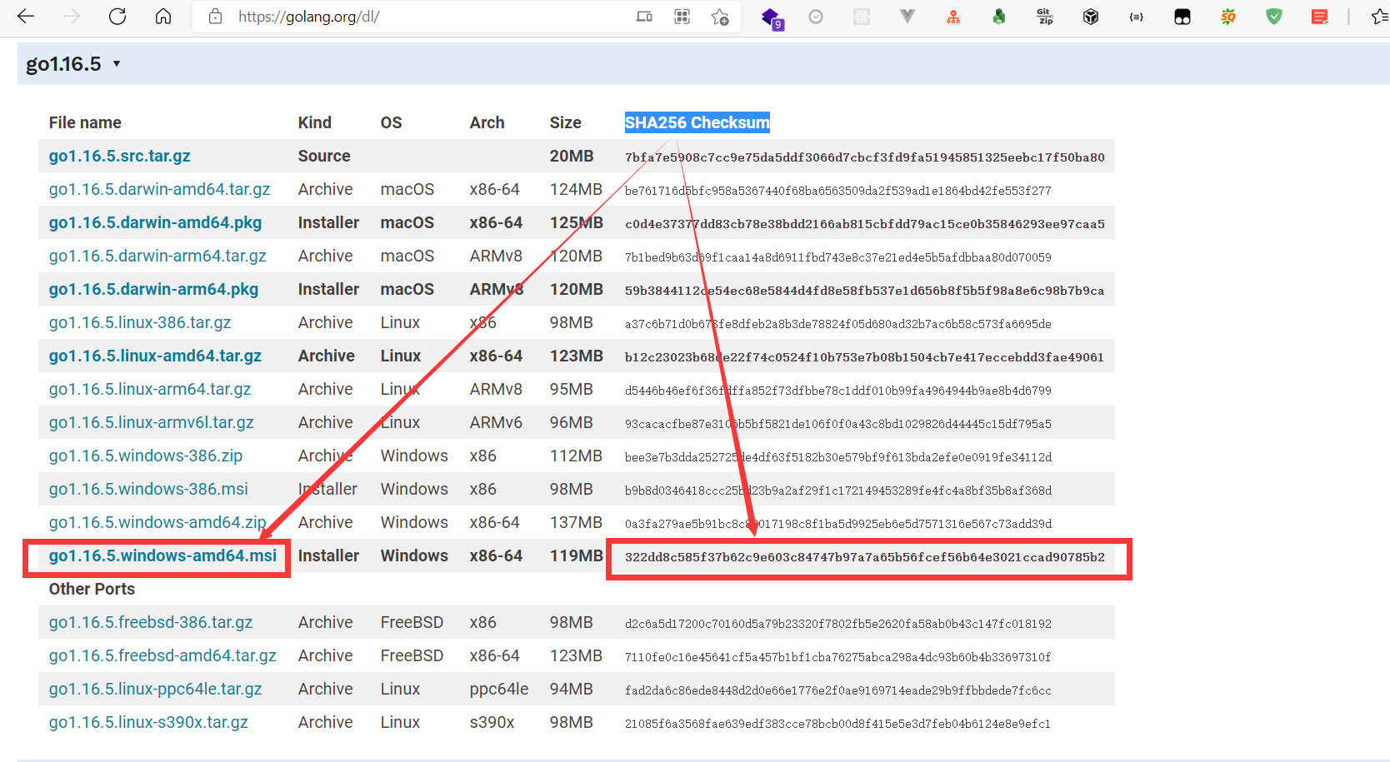Open the green shield adblock extension

(x=1273, y=17)
